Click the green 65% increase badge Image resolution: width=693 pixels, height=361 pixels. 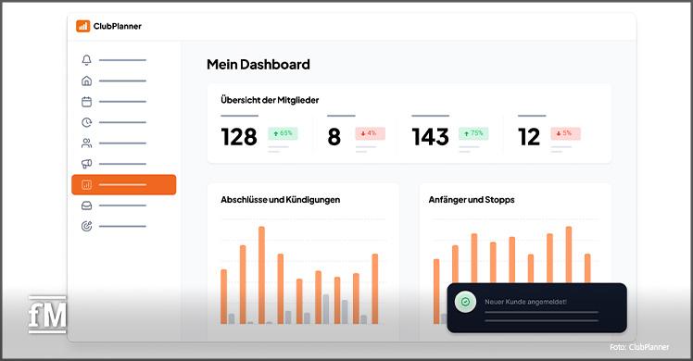point(283,133)
